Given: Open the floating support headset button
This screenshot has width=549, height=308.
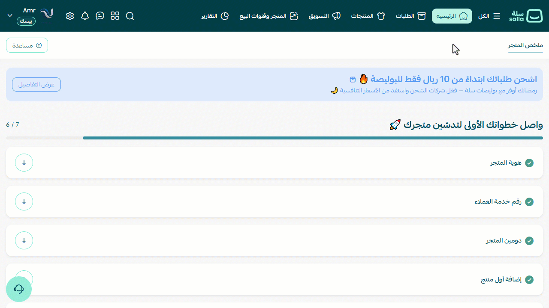Looking at the screenshot, I should click(x=19, y=289).
